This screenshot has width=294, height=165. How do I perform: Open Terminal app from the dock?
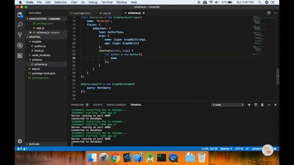(x=162, y=158)
